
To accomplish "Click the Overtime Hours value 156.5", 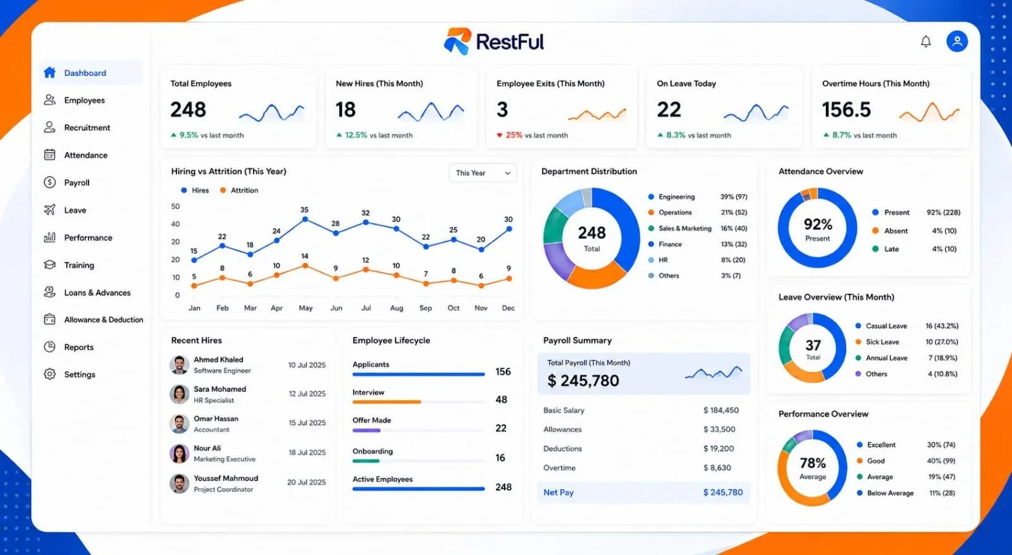I will [x=846, y=110].
